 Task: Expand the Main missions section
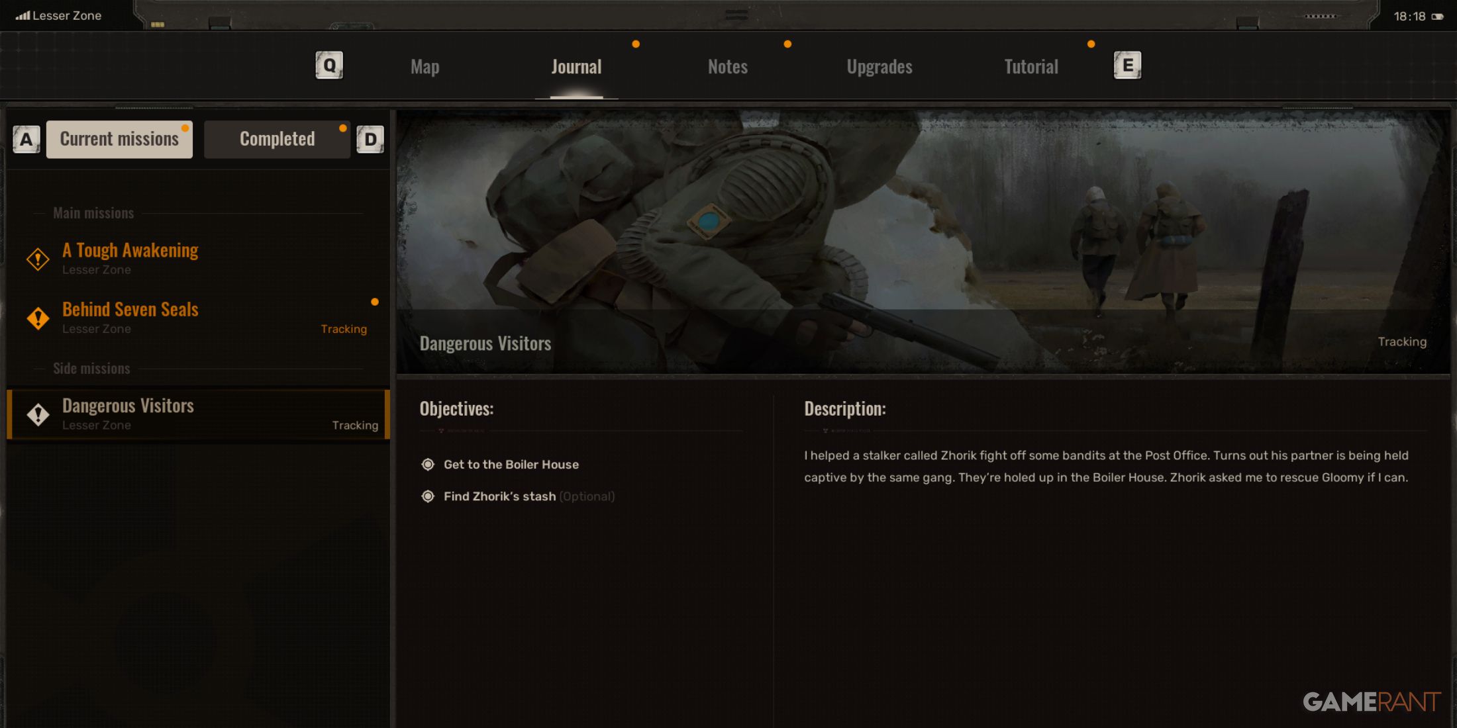tap(92, 212)
